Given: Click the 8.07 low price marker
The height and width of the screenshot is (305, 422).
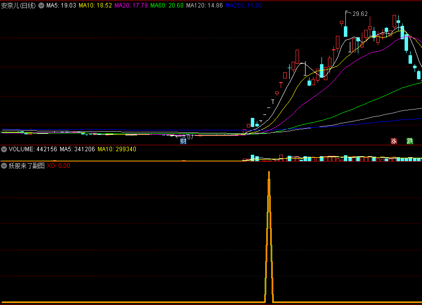Looking at the screenshot, I should coord(188,137).
